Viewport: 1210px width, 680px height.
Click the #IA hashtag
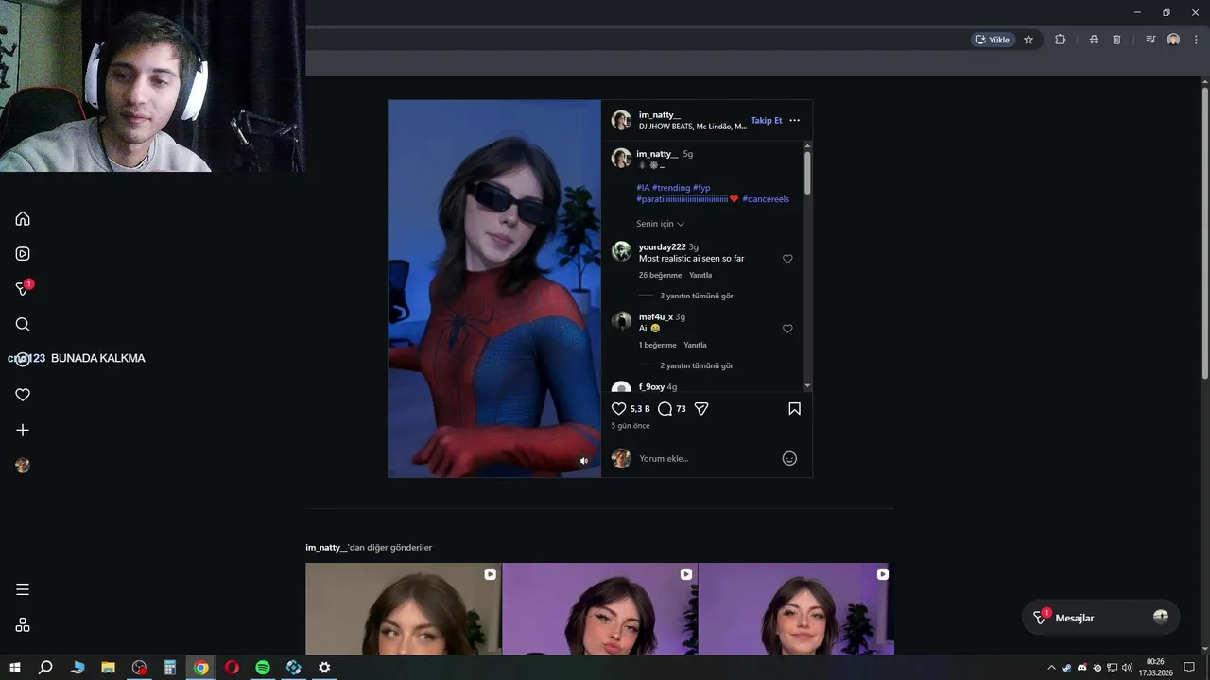click(643, 188)
